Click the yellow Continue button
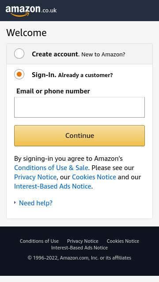The width and height of the screenshot is (159, 282). tap(79, 136)
